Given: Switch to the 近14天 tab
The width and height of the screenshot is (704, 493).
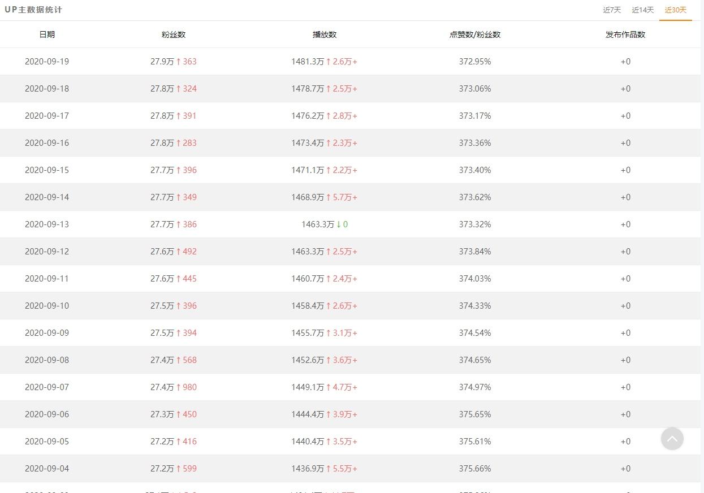Looking at the screenshot, I should point(642,10).
